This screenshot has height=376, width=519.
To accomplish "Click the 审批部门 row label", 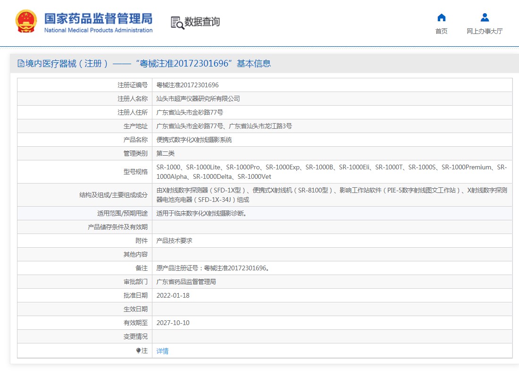I will (135, 282).
